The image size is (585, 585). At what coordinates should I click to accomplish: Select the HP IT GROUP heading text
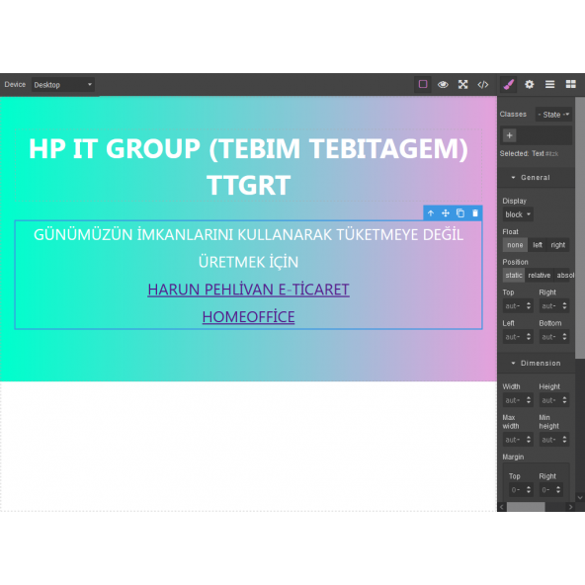(x=248, y=166)
